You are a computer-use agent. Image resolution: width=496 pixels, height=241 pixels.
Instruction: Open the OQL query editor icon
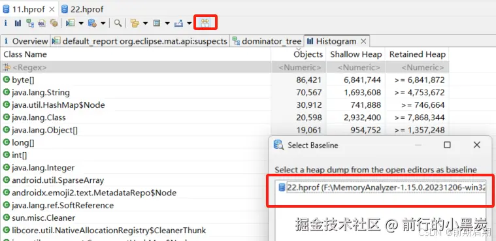[42, 23]
